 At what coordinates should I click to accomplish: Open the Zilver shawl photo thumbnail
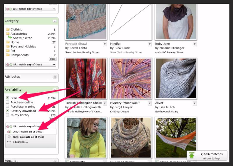click(176, 78)
